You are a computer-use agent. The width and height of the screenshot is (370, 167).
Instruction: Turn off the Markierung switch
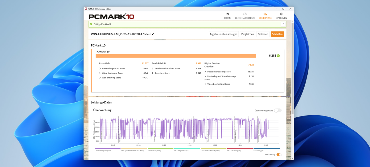click(279, 155)
